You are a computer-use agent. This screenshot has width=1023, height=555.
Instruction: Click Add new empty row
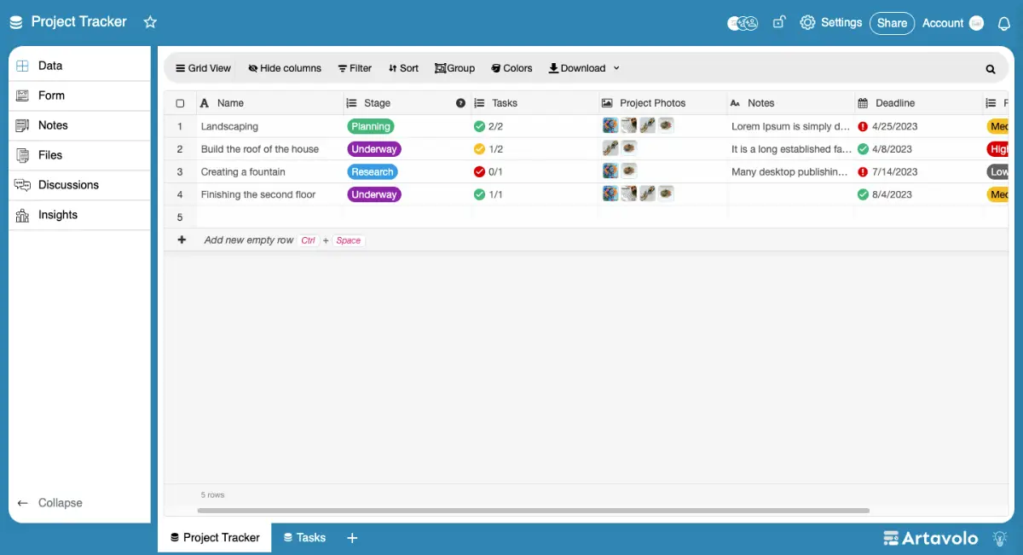pos(248,240)
